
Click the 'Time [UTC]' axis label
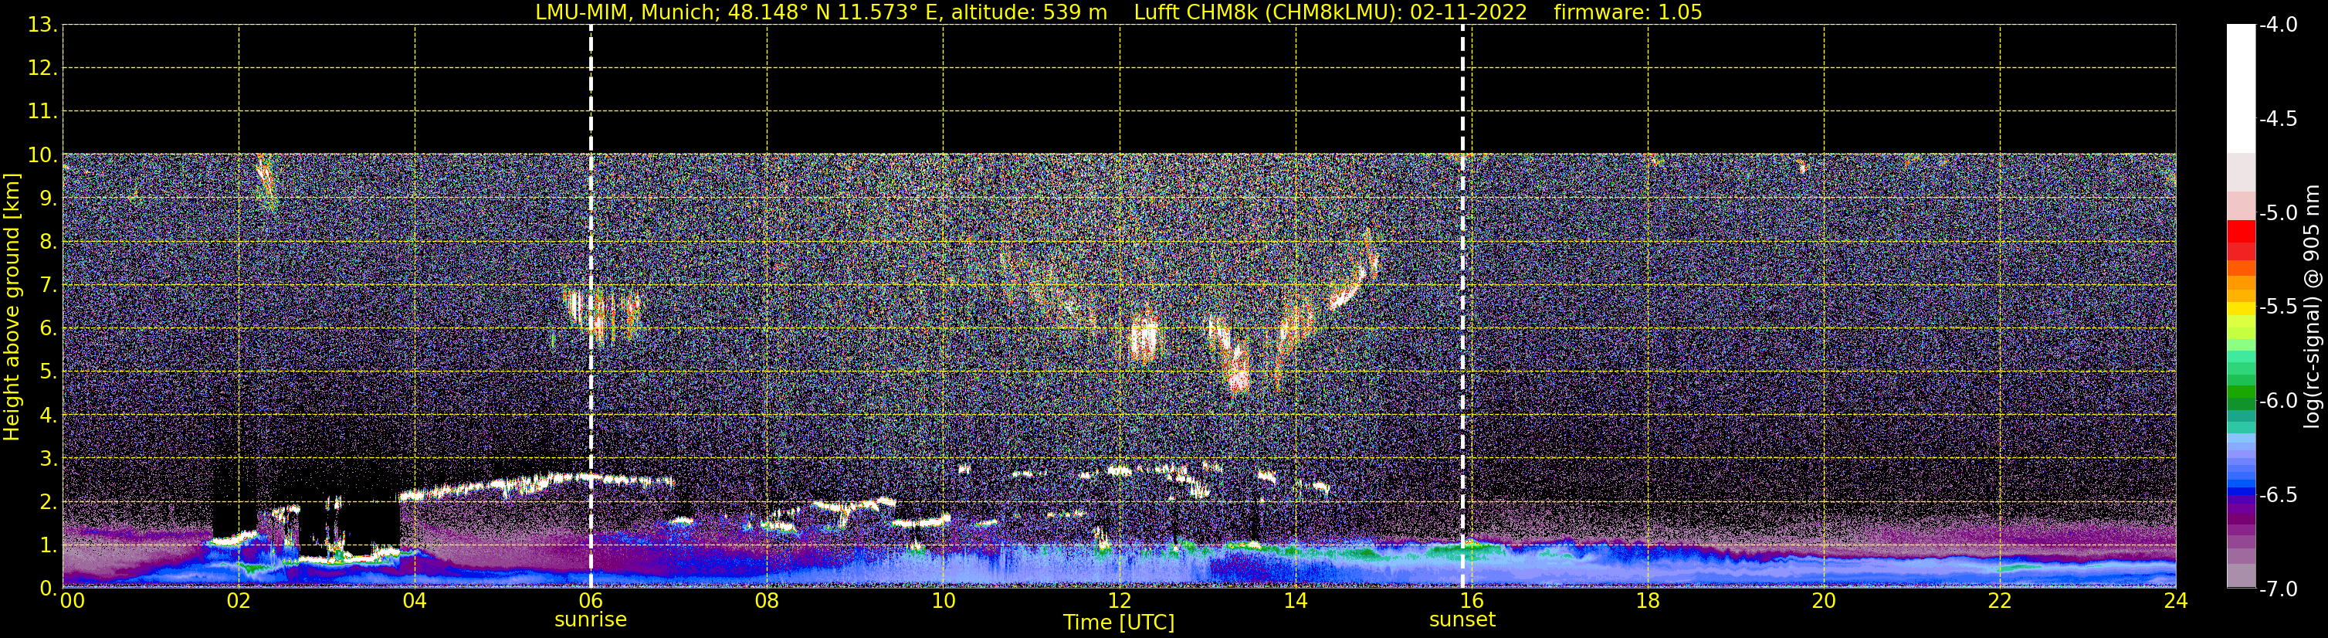pyautogui.click(x=1119, y=623)
